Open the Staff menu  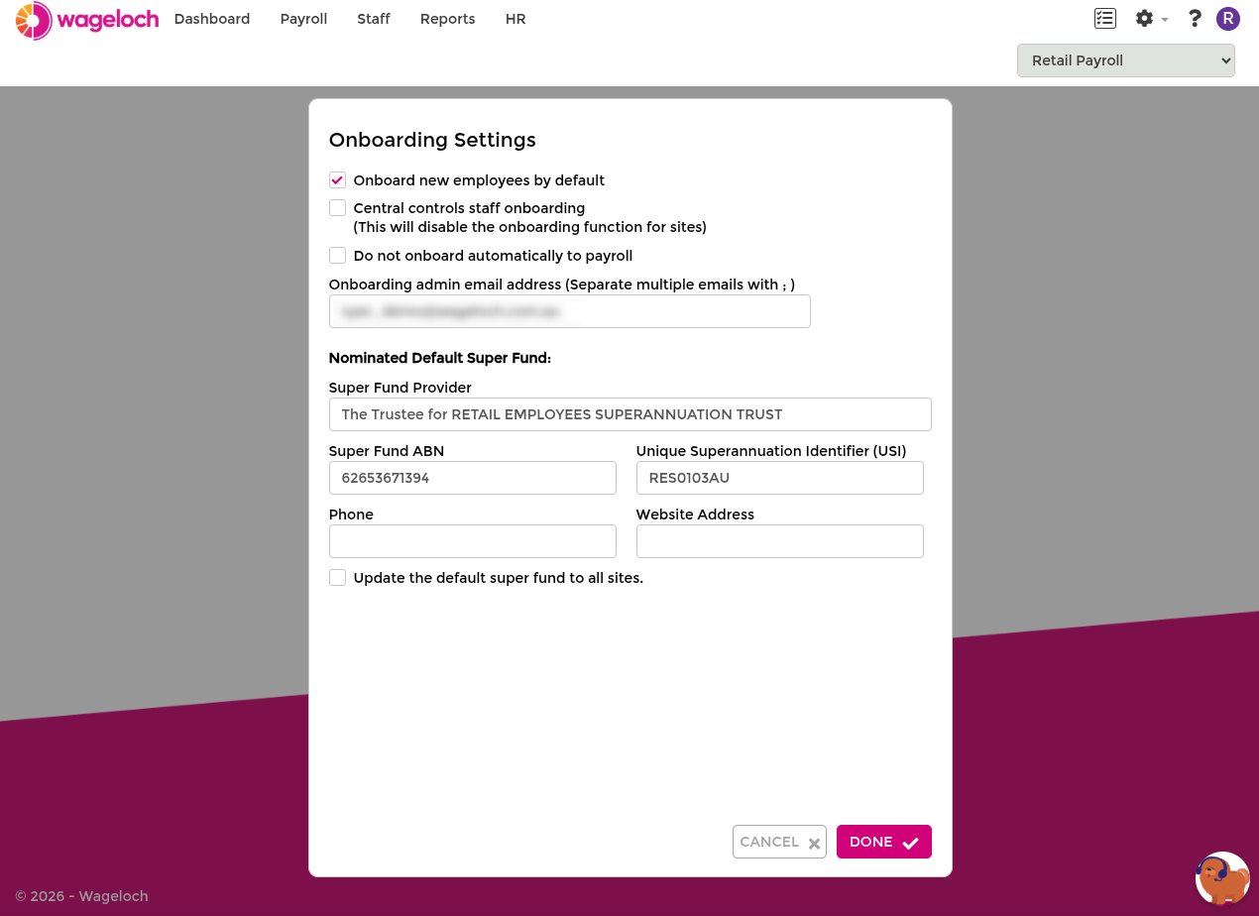pyautogui.click(x=374, y=19)
